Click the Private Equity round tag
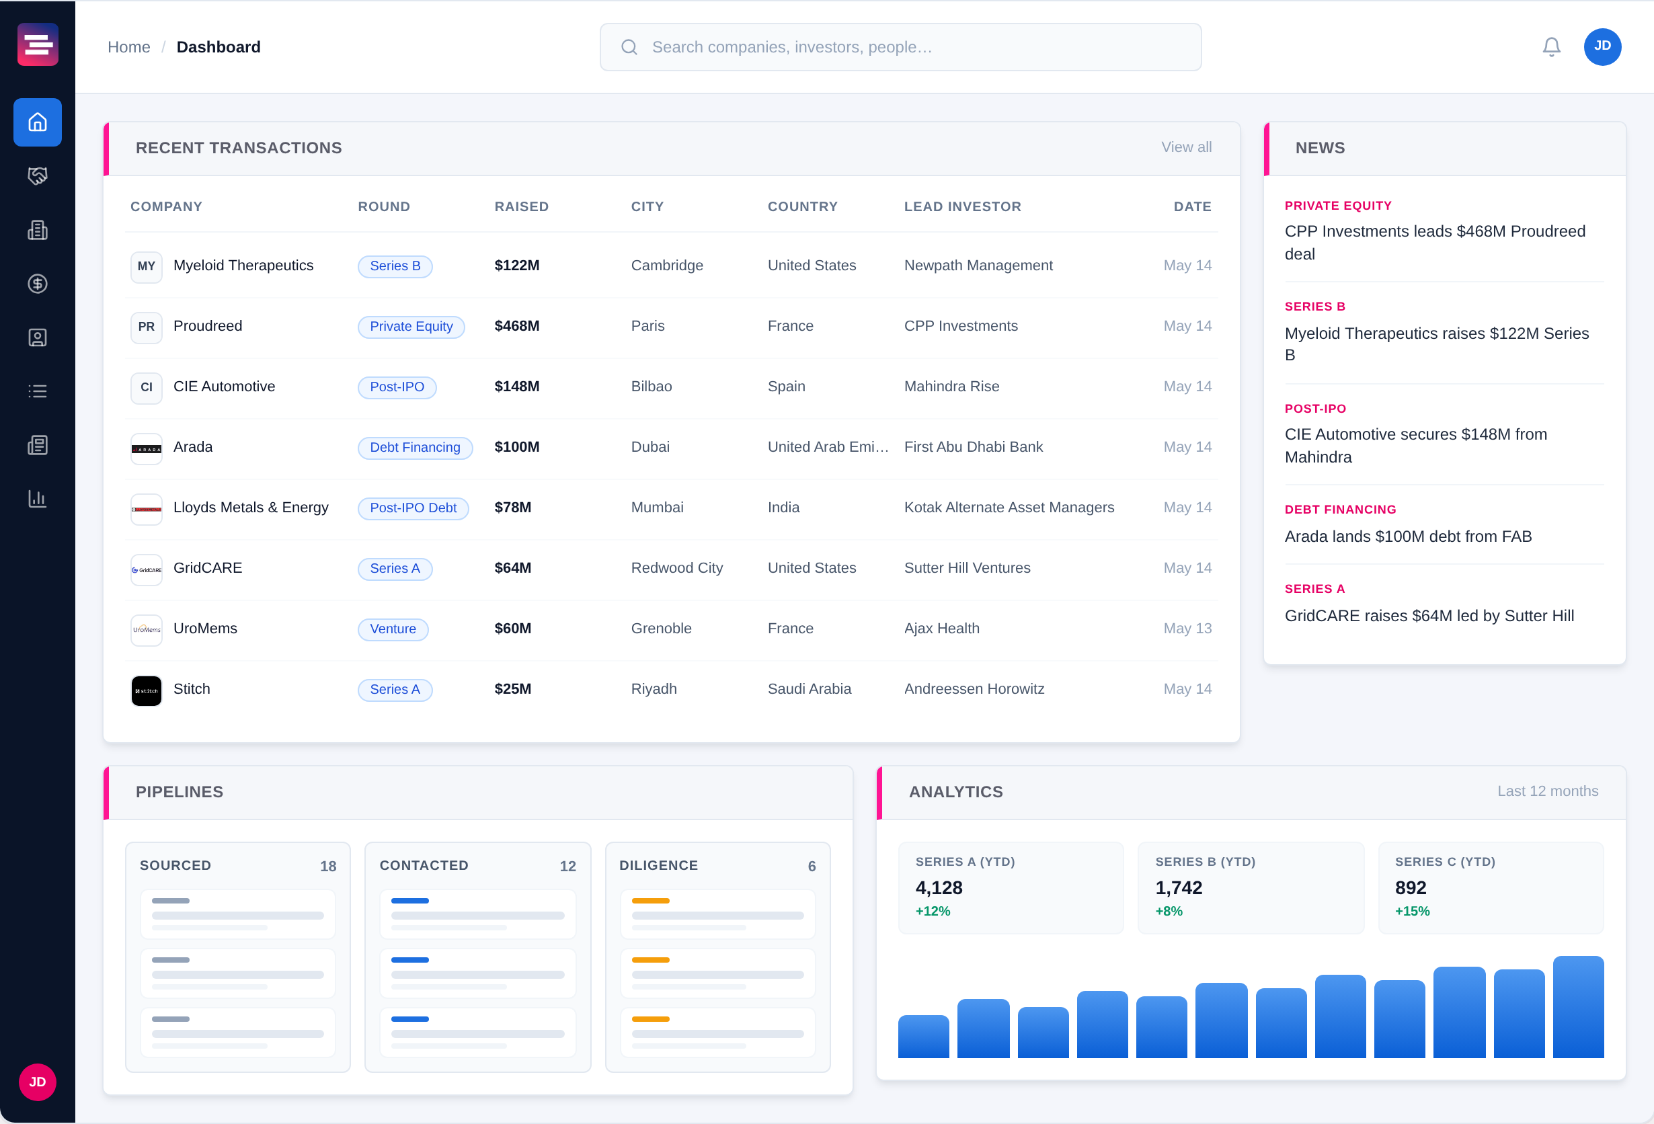This screenshot has width=1654, height=1124. tap(411, 327)
